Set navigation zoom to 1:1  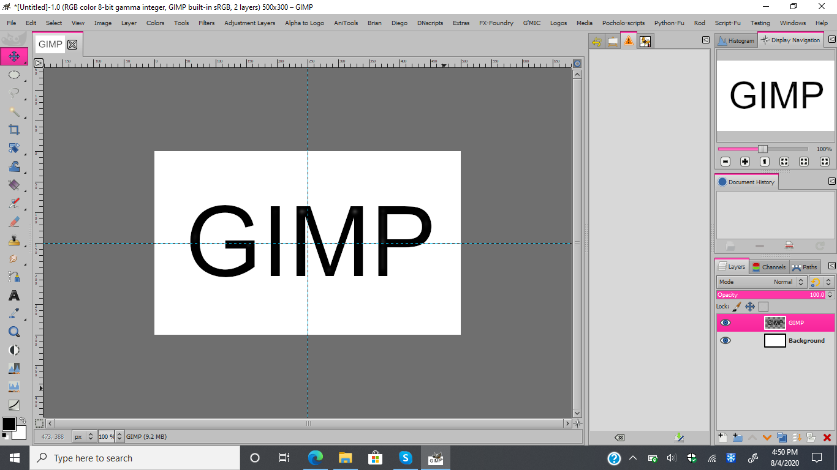pos(765,162)
